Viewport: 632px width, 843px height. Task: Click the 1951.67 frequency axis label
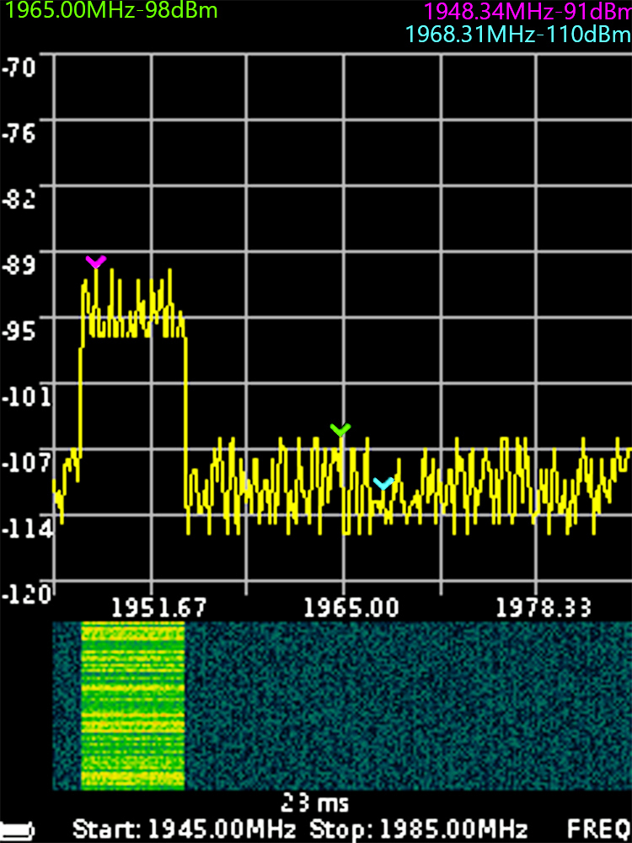pyautogui.click(x=153, y=608)
